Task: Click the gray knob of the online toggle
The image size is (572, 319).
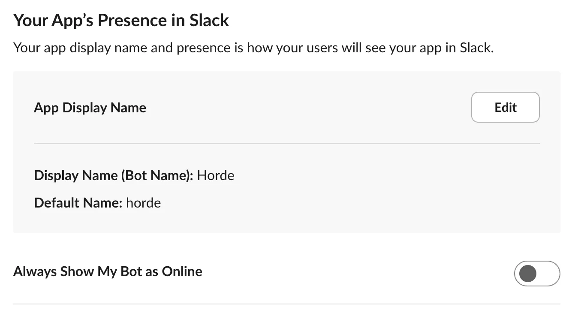Action: (x=527, y=273)
